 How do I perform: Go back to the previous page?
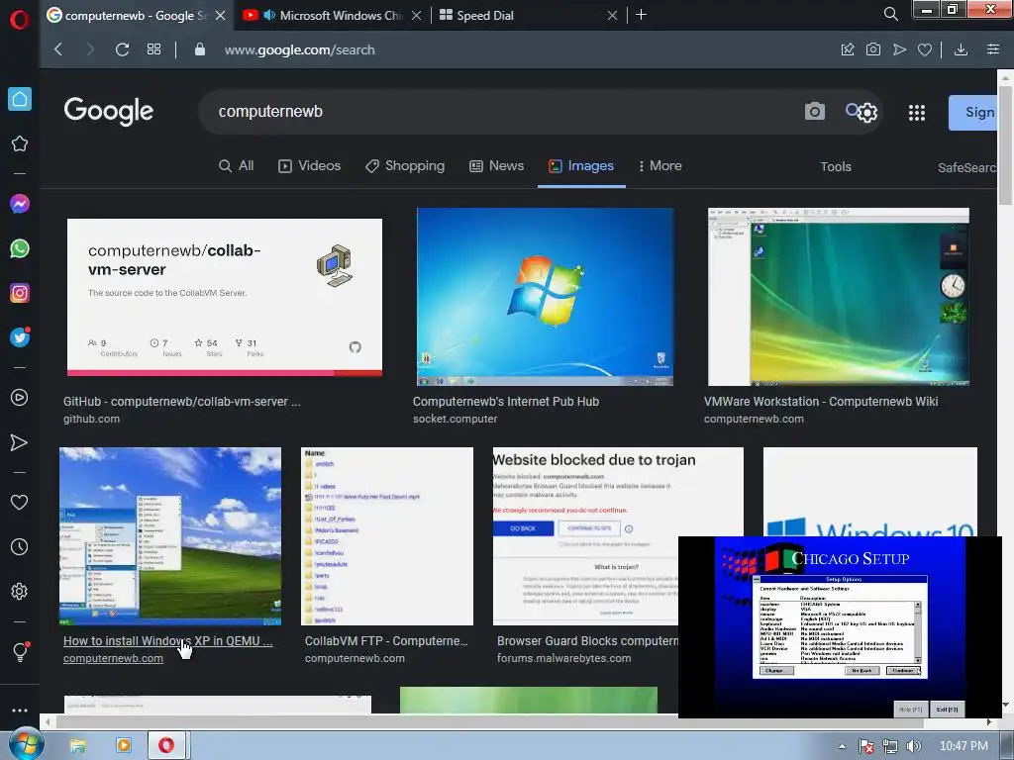[x=58, y=49]
